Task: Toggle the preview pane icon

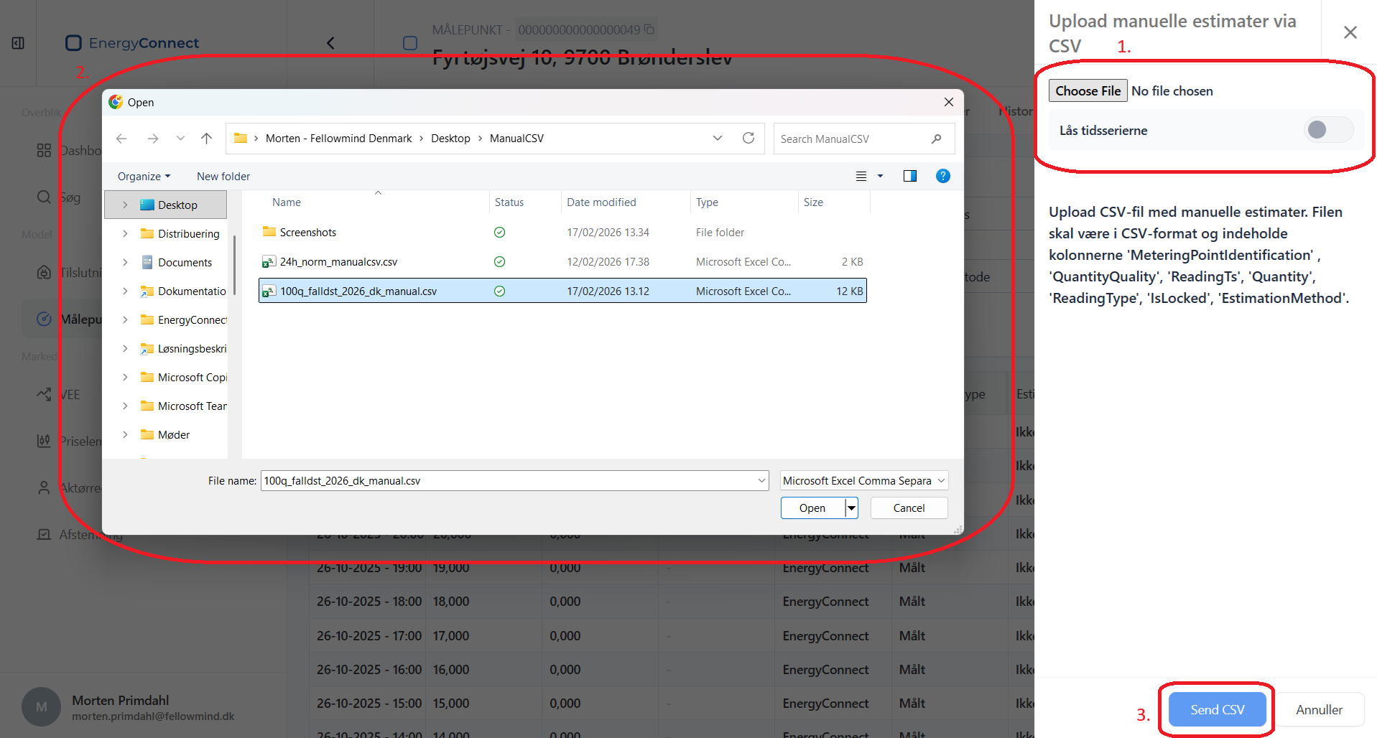Action: pyautogui.click(x=909, y=176)
